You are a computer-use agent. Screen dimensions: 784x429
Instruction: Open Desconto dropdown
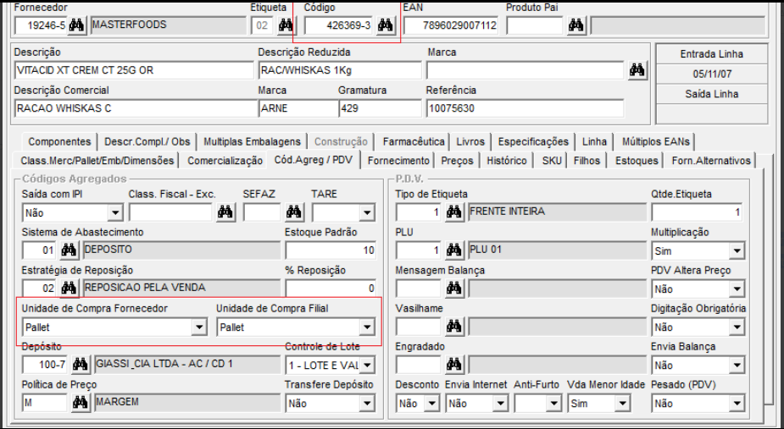coord(432,404)
